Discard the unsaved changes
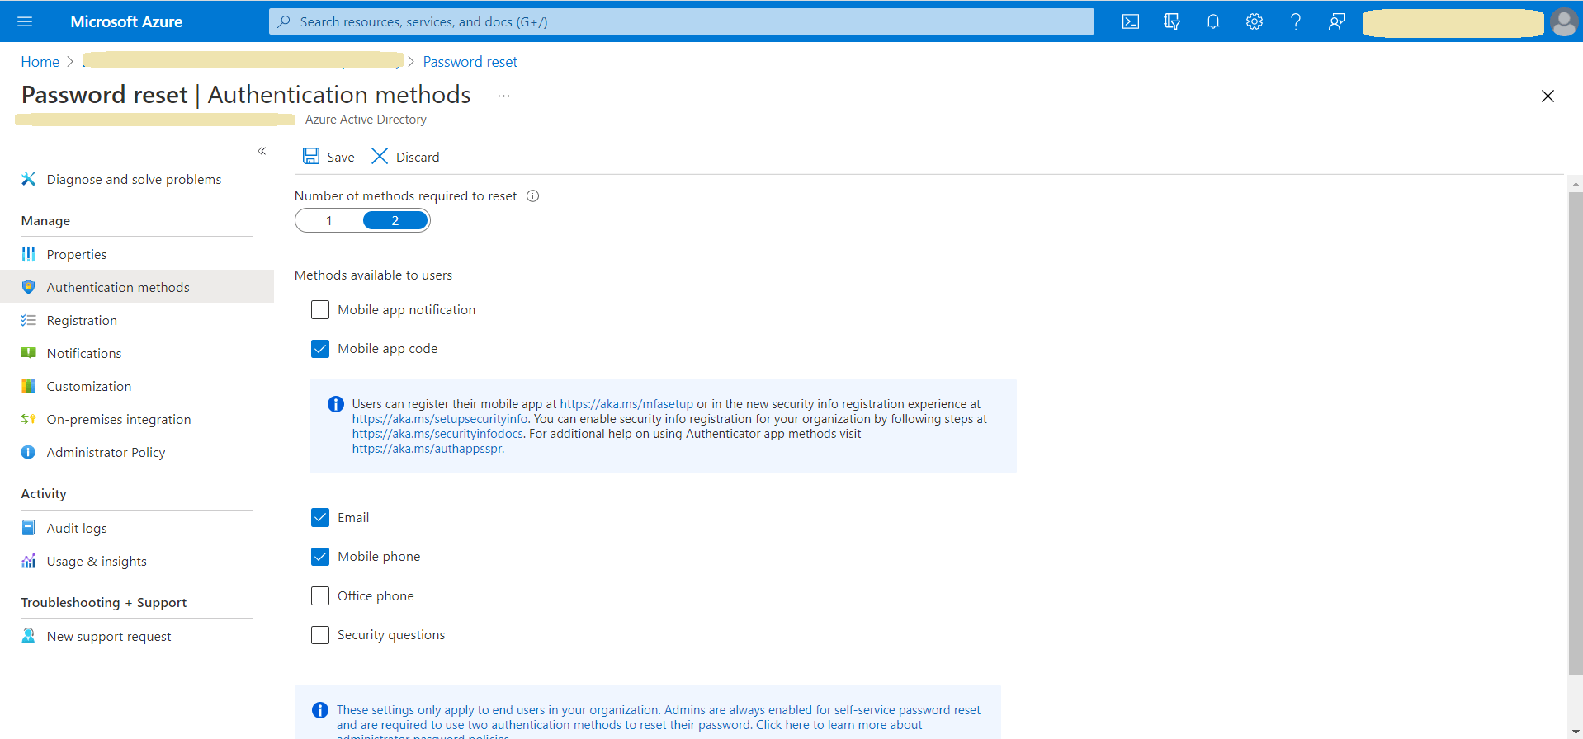This screenshot has height=739, width=1583. 405,157
